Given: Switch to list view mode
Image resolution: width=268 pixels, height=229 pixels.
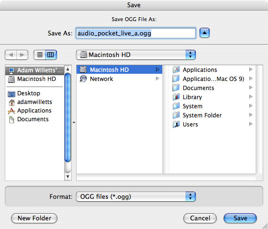Looking at the screenshot, I should coord(39,55).
